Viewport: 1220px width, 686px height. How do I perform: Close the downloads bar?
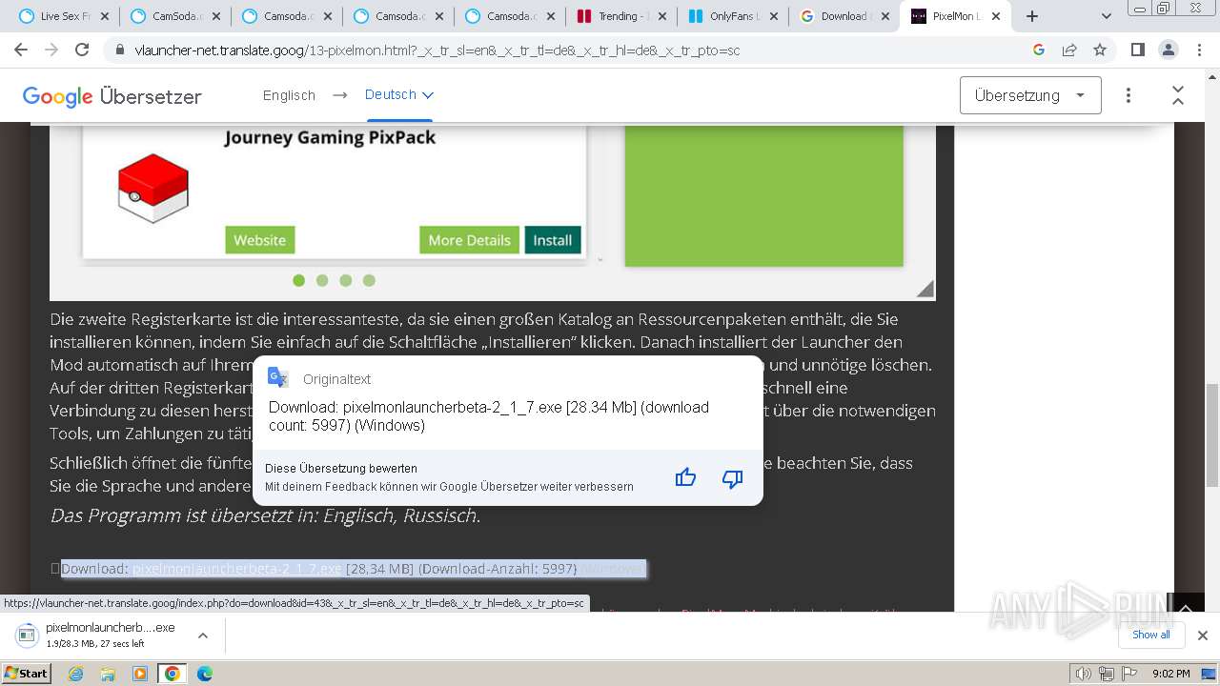pos(1202,636)
